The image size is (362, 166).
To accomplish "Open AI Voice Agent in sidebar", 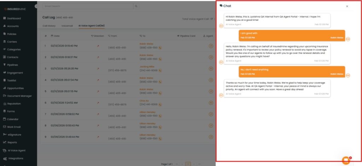I will tap(16, 150).
